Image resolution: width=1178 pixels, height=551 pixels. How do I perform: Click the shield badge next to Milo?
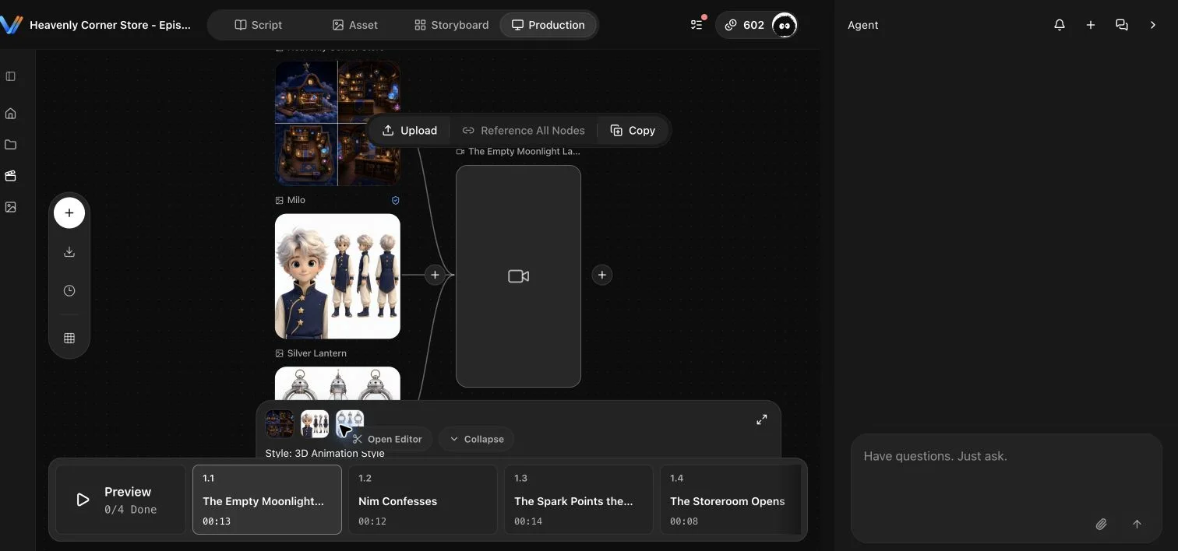395,200
